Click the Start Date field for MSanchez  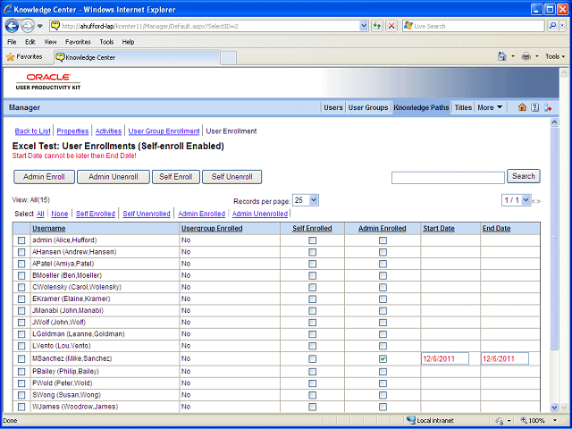coord(445,358)
